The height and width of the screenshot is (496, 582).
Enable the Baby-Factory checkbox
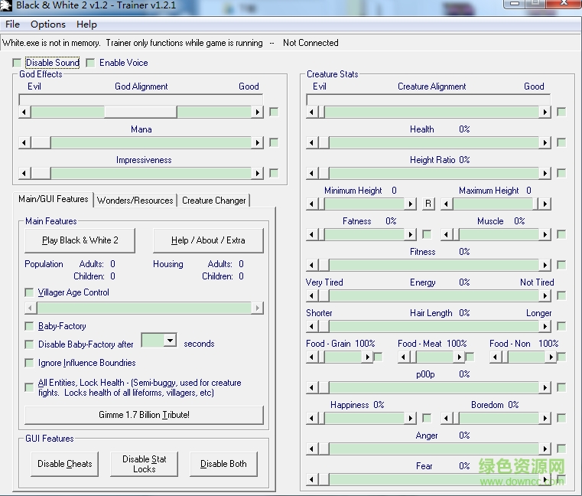(x=29, y=326)
